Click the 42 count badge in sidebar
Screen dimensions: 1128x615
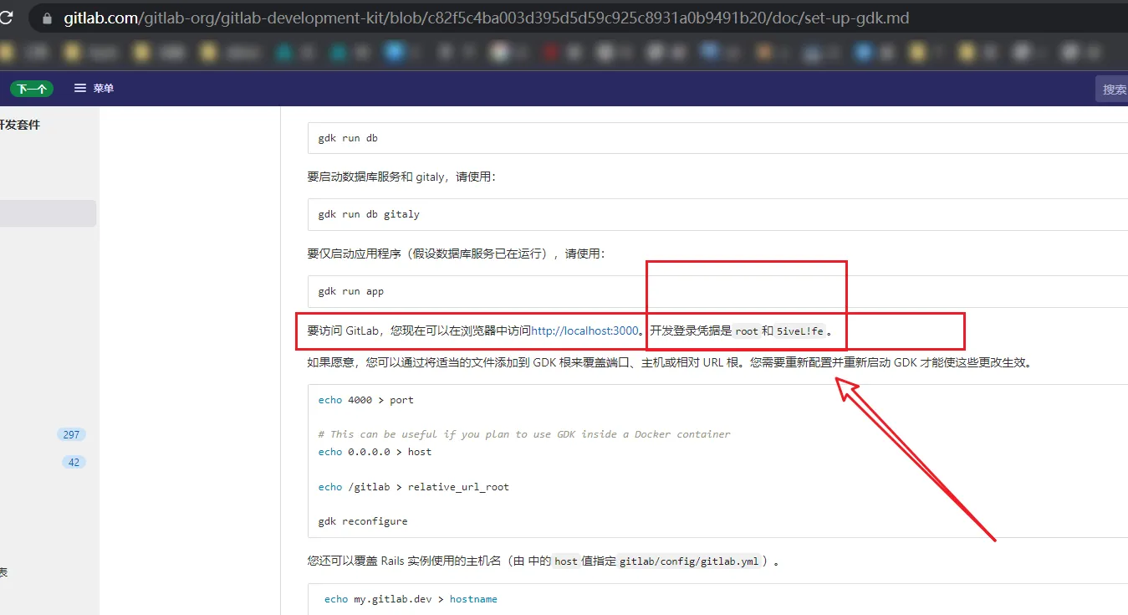(74, 462)
